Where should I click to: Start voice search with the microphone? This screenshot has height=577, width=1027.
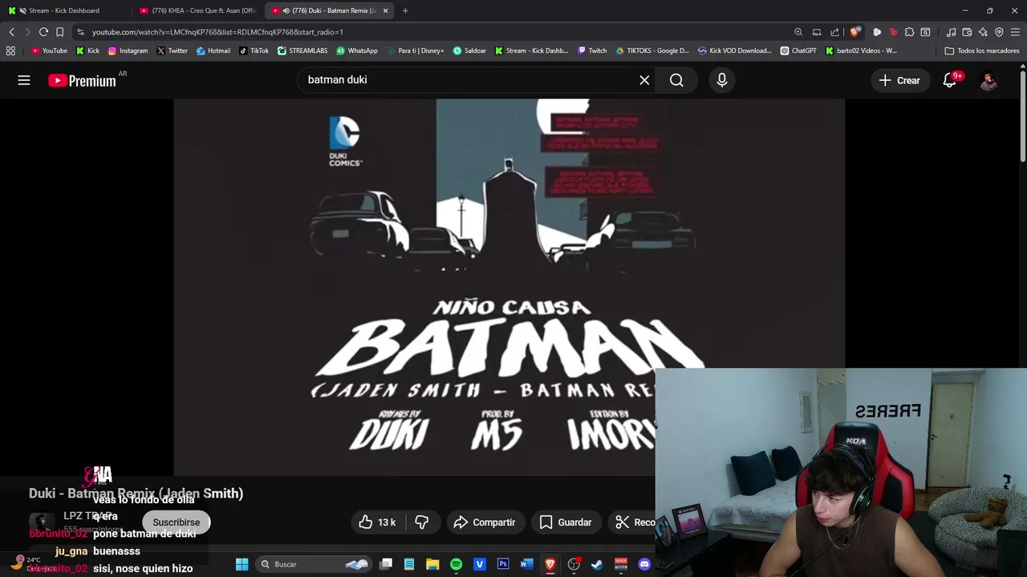(722, 80)
